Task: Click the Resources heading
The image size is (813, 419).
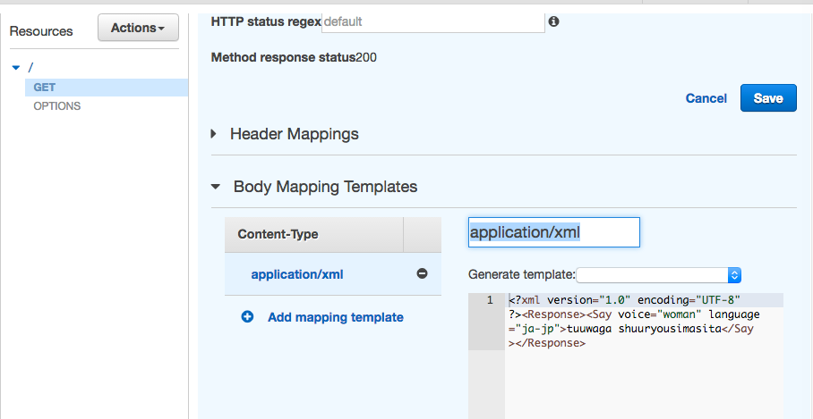Action: [x=41, y=31]
